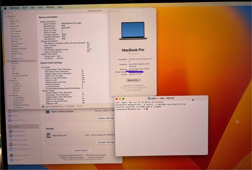Click the Control Center icon in sidebar
This screenshot has width=252, height=170.
tap(11, 140)
